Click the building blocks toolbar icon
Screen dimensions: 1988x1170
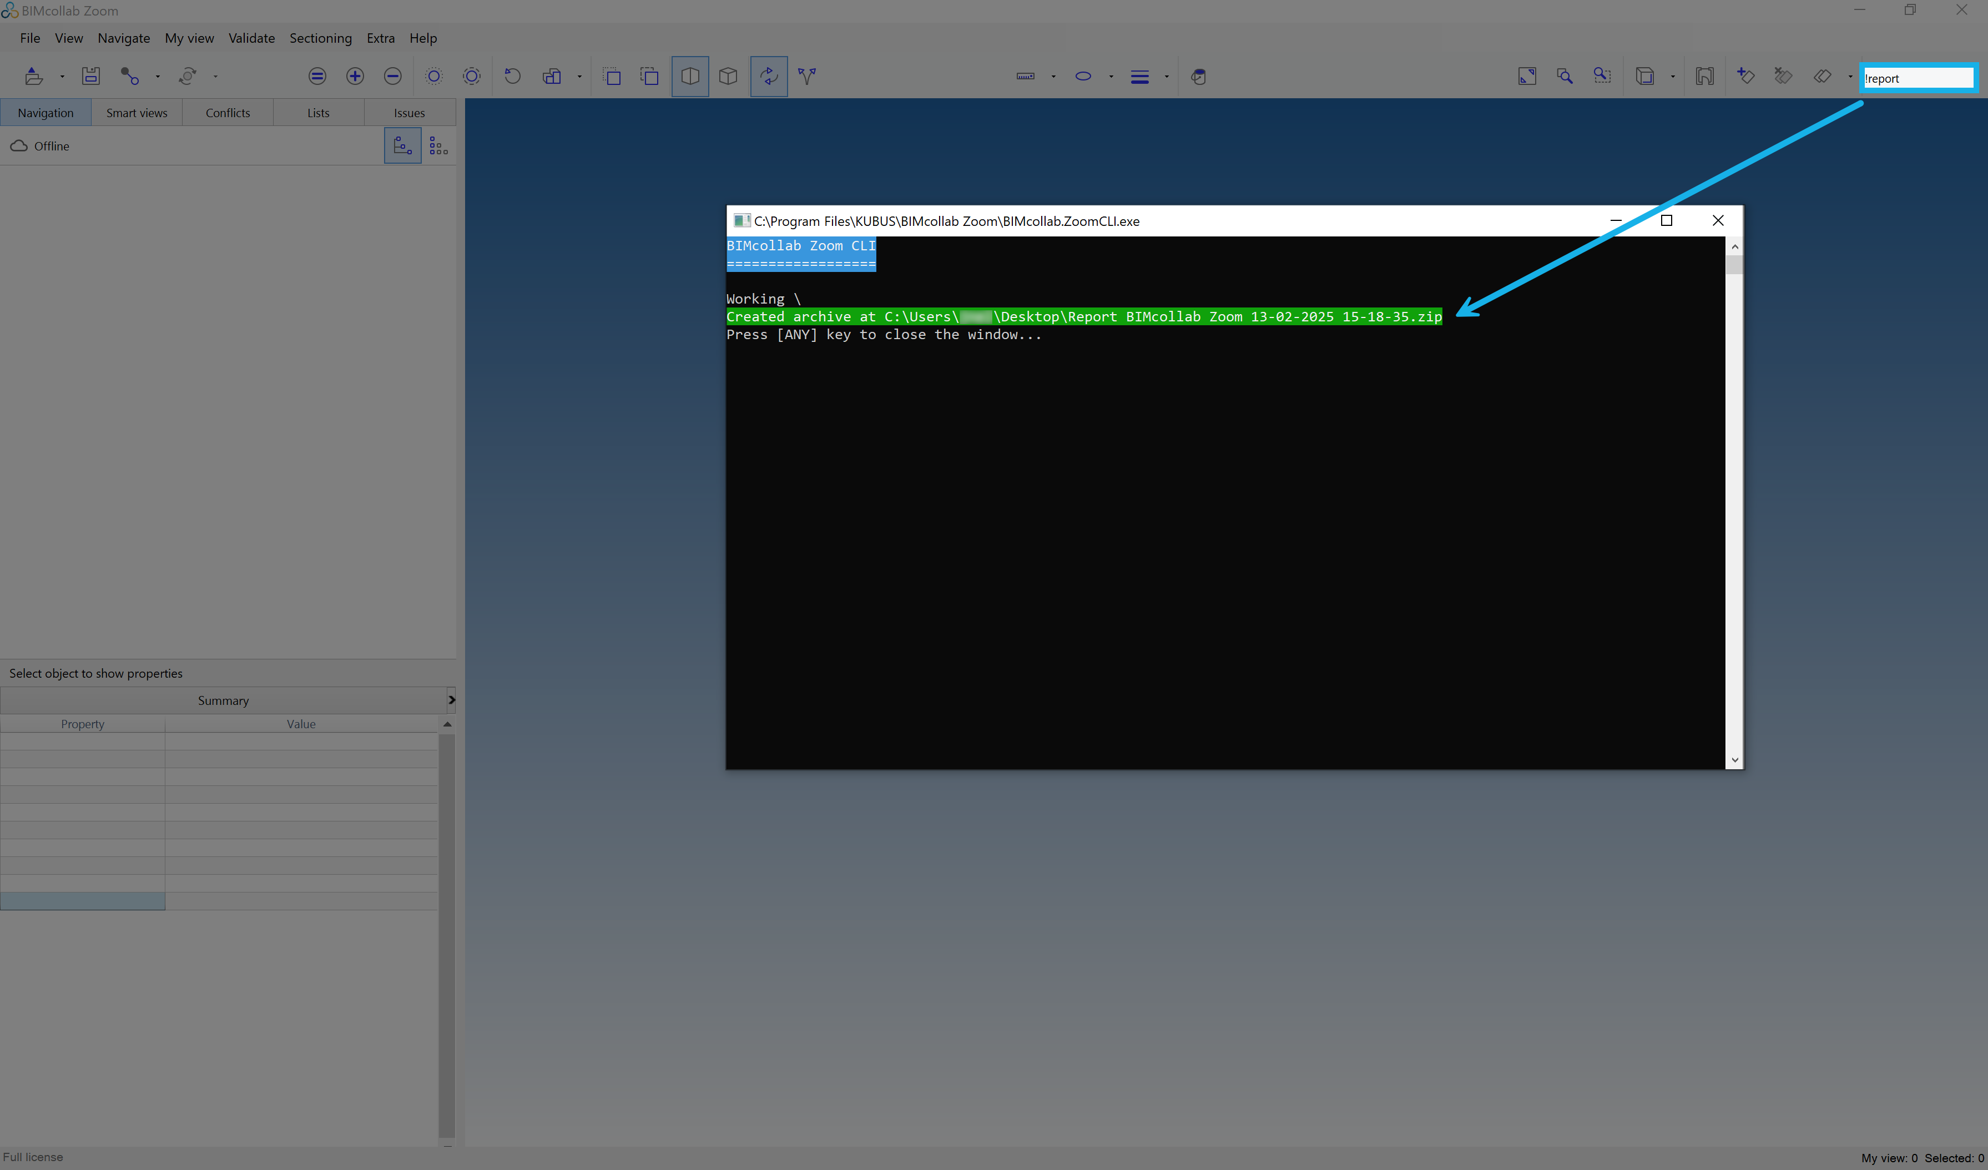[552, 77]
